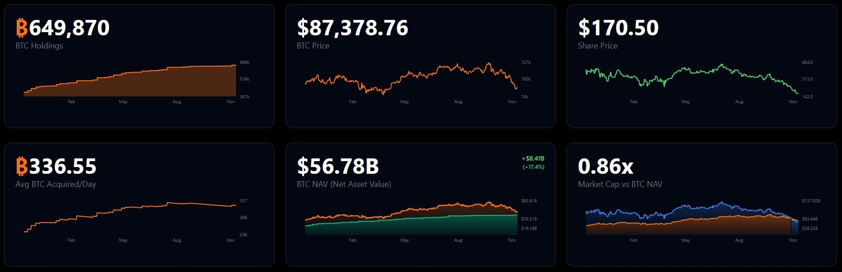Click the green +$8.41B change indicator
This screenshot has width=842, height=272.
coord(533,159)
